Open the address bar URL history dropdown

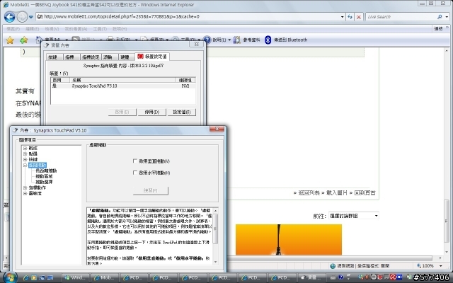tap(342, 17)
